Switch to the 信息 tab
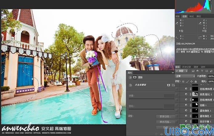 coord(184,17)
